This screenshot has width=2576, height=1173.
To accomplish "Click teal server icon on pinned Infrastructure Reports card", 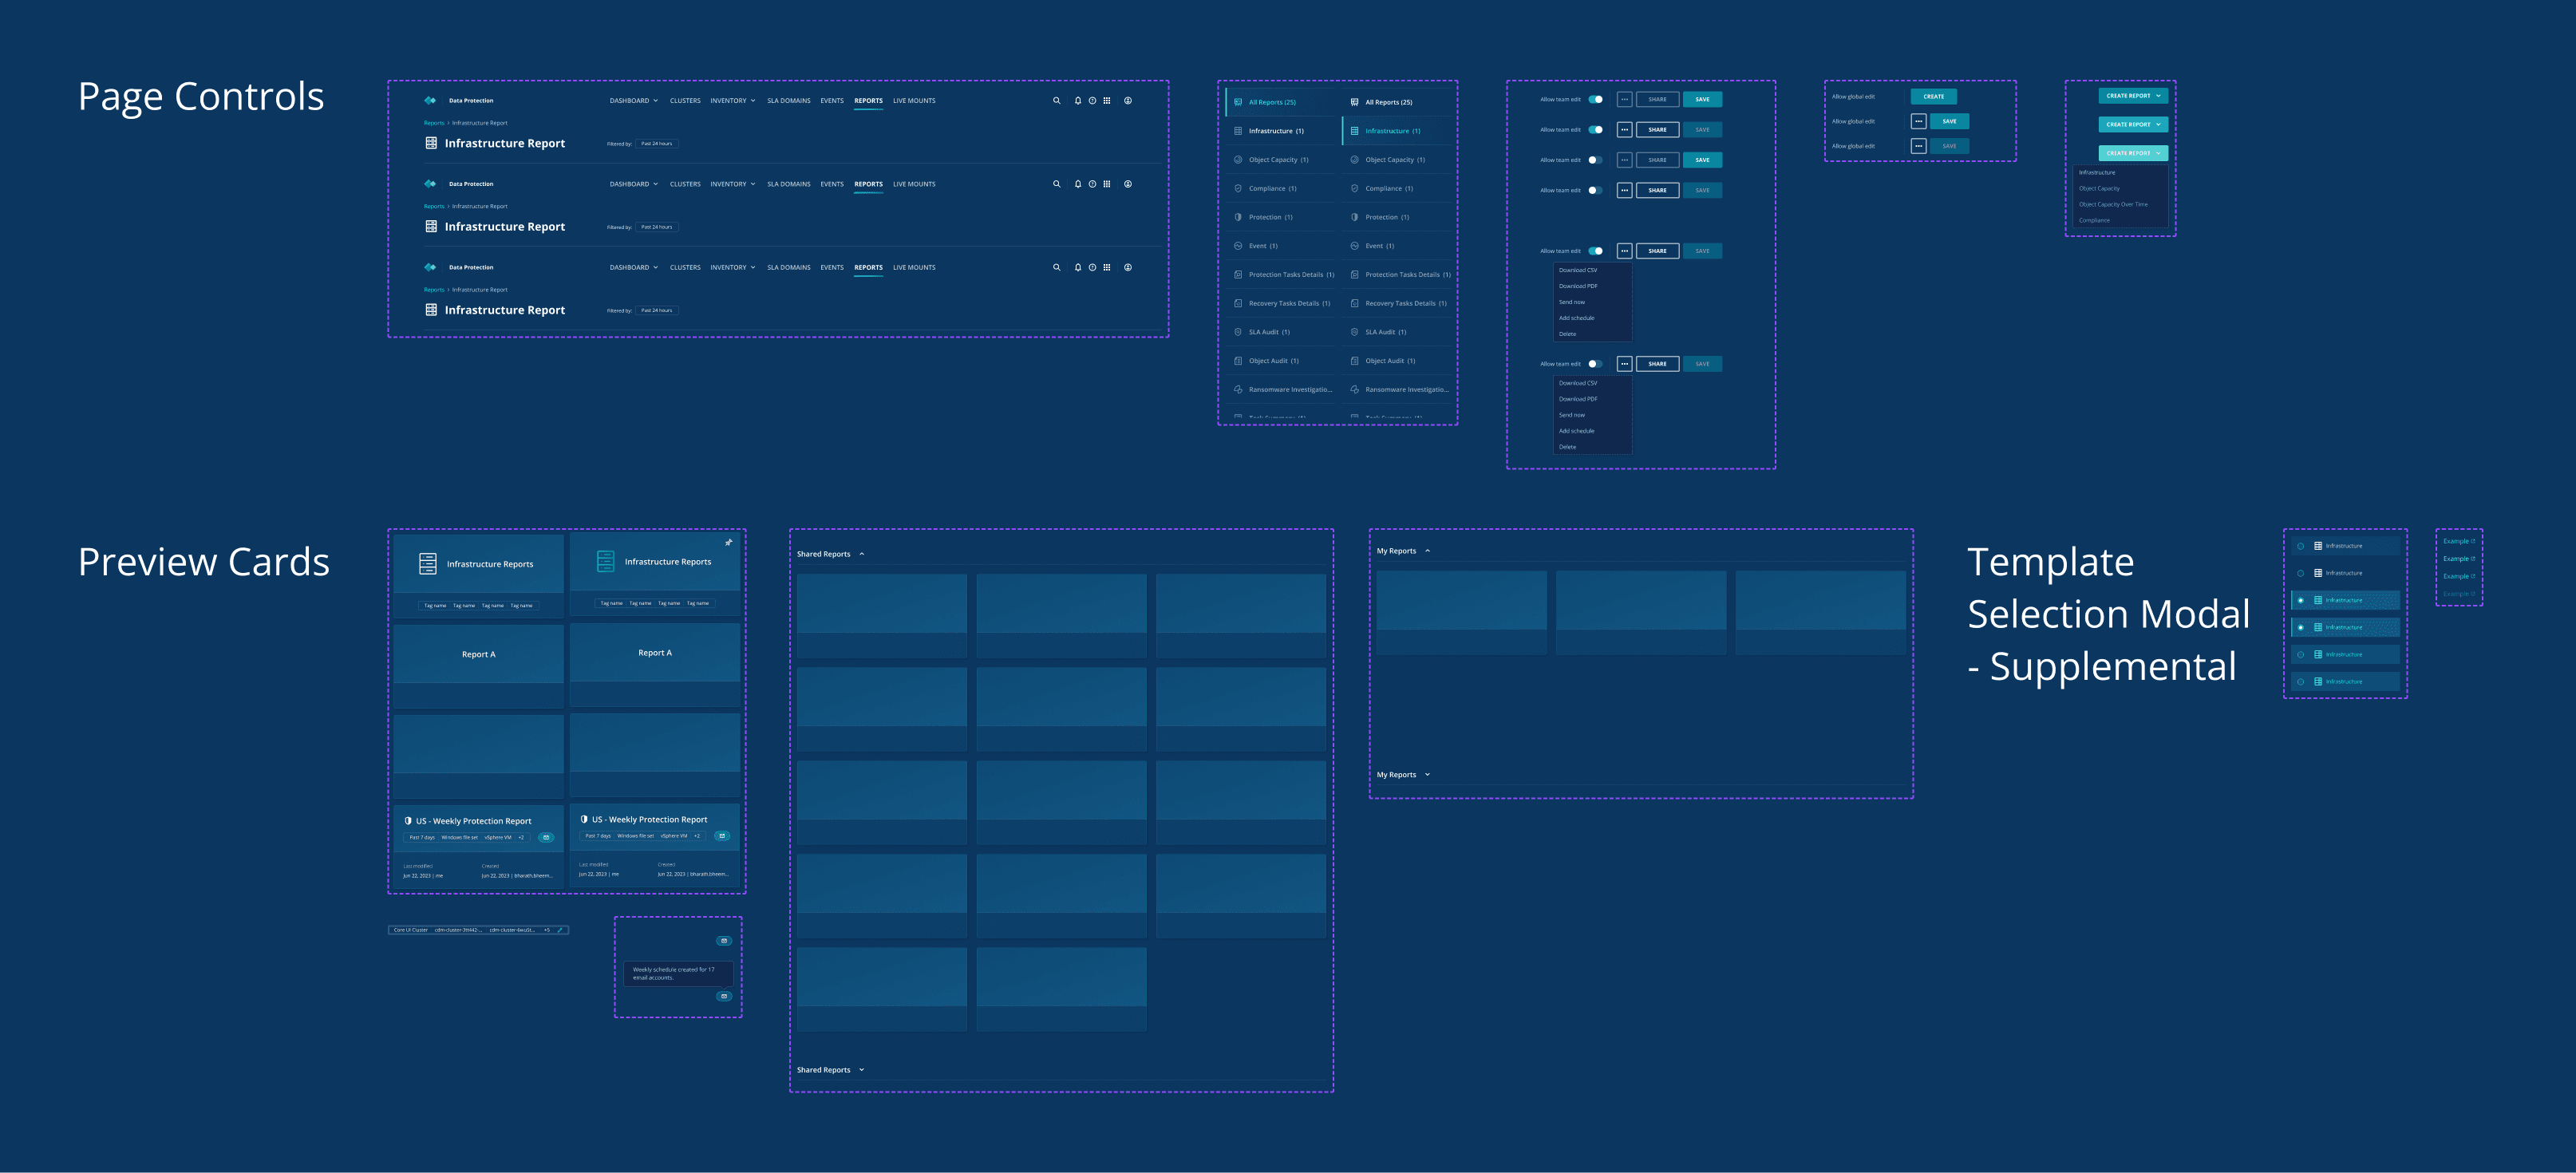I will pos(605,561).
